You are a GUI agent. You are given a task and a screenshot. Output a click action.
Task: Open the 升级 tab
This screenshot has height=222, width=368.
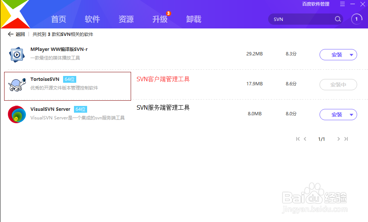pyautogui.click(x=160, y=19)
